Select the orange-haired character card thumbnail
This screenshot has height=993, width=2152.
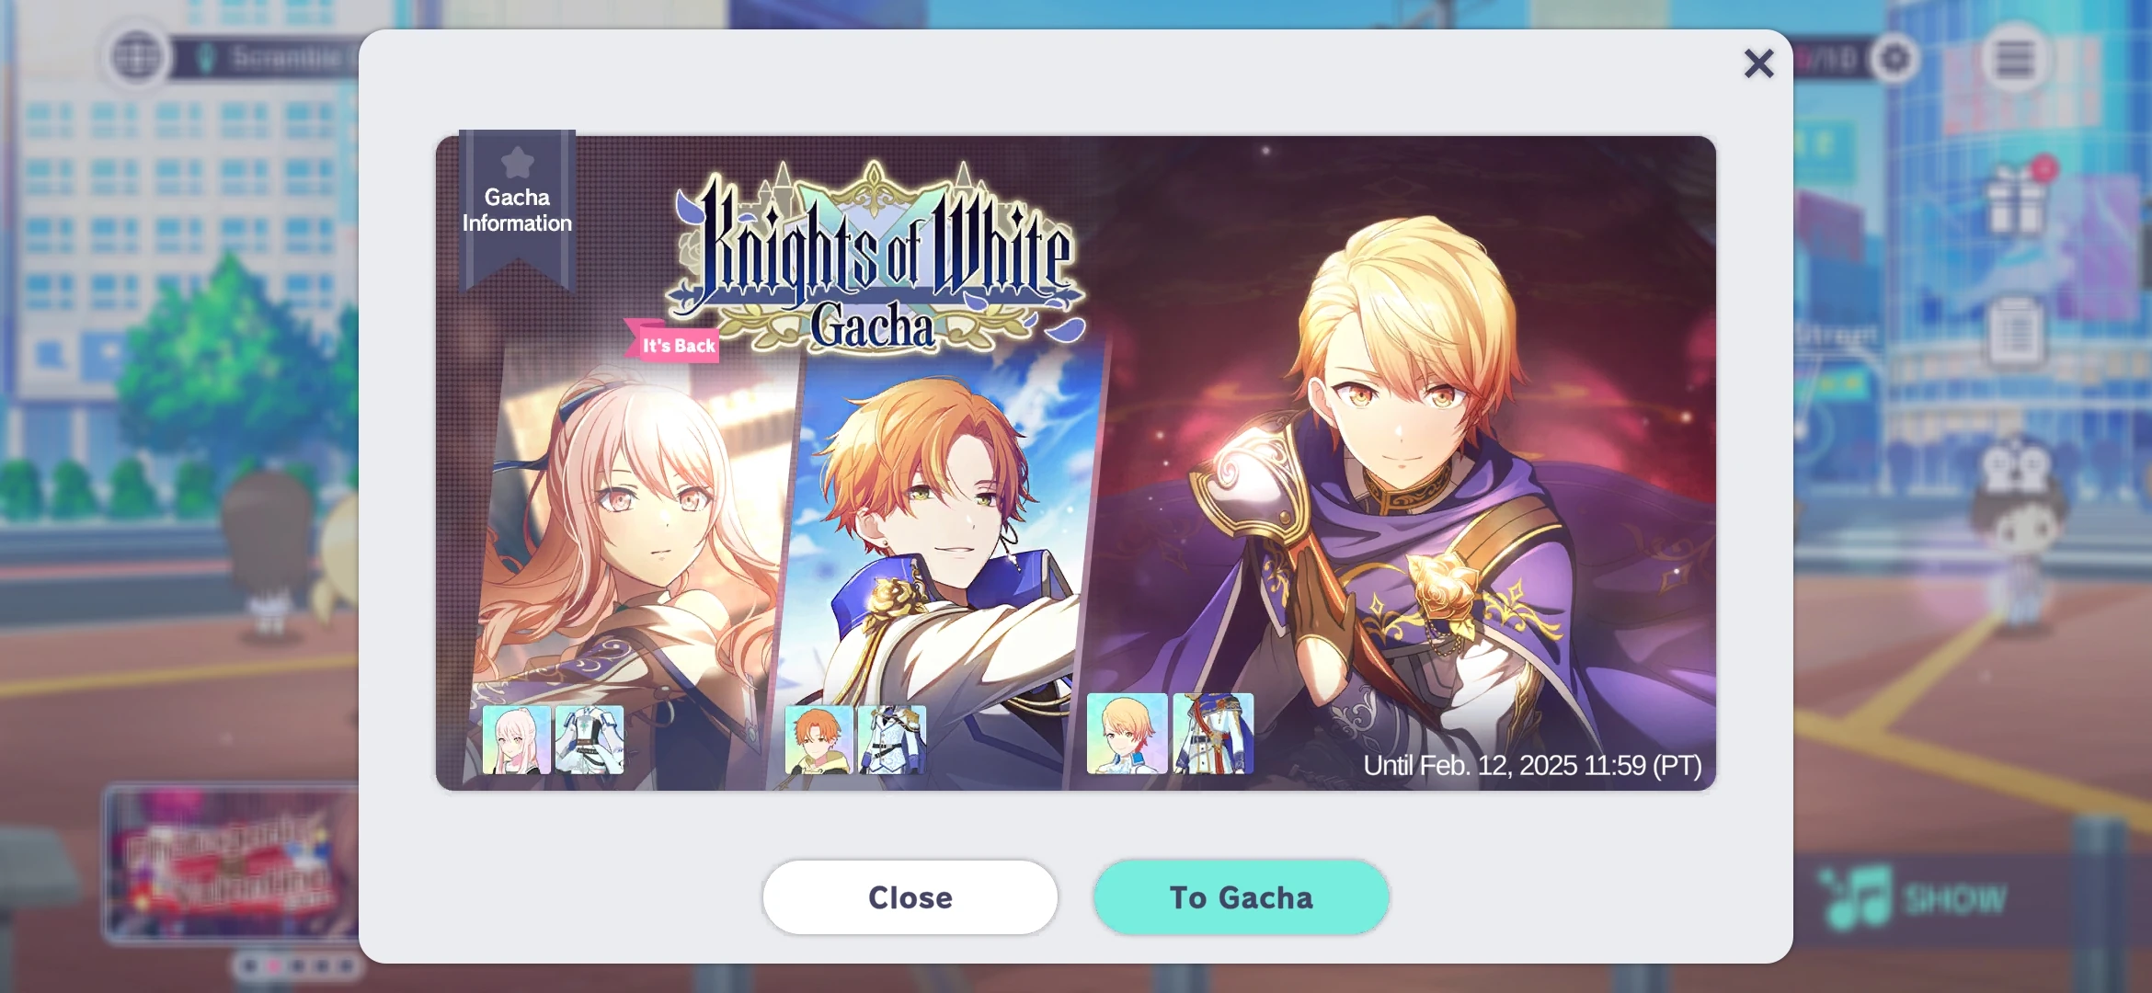click(x=818, y=740)
